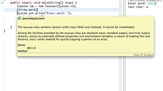This screenshot has width=163, height=91.
Task: Click the sentence 'It cannot be instantiated.'
Action: point(119,27)
